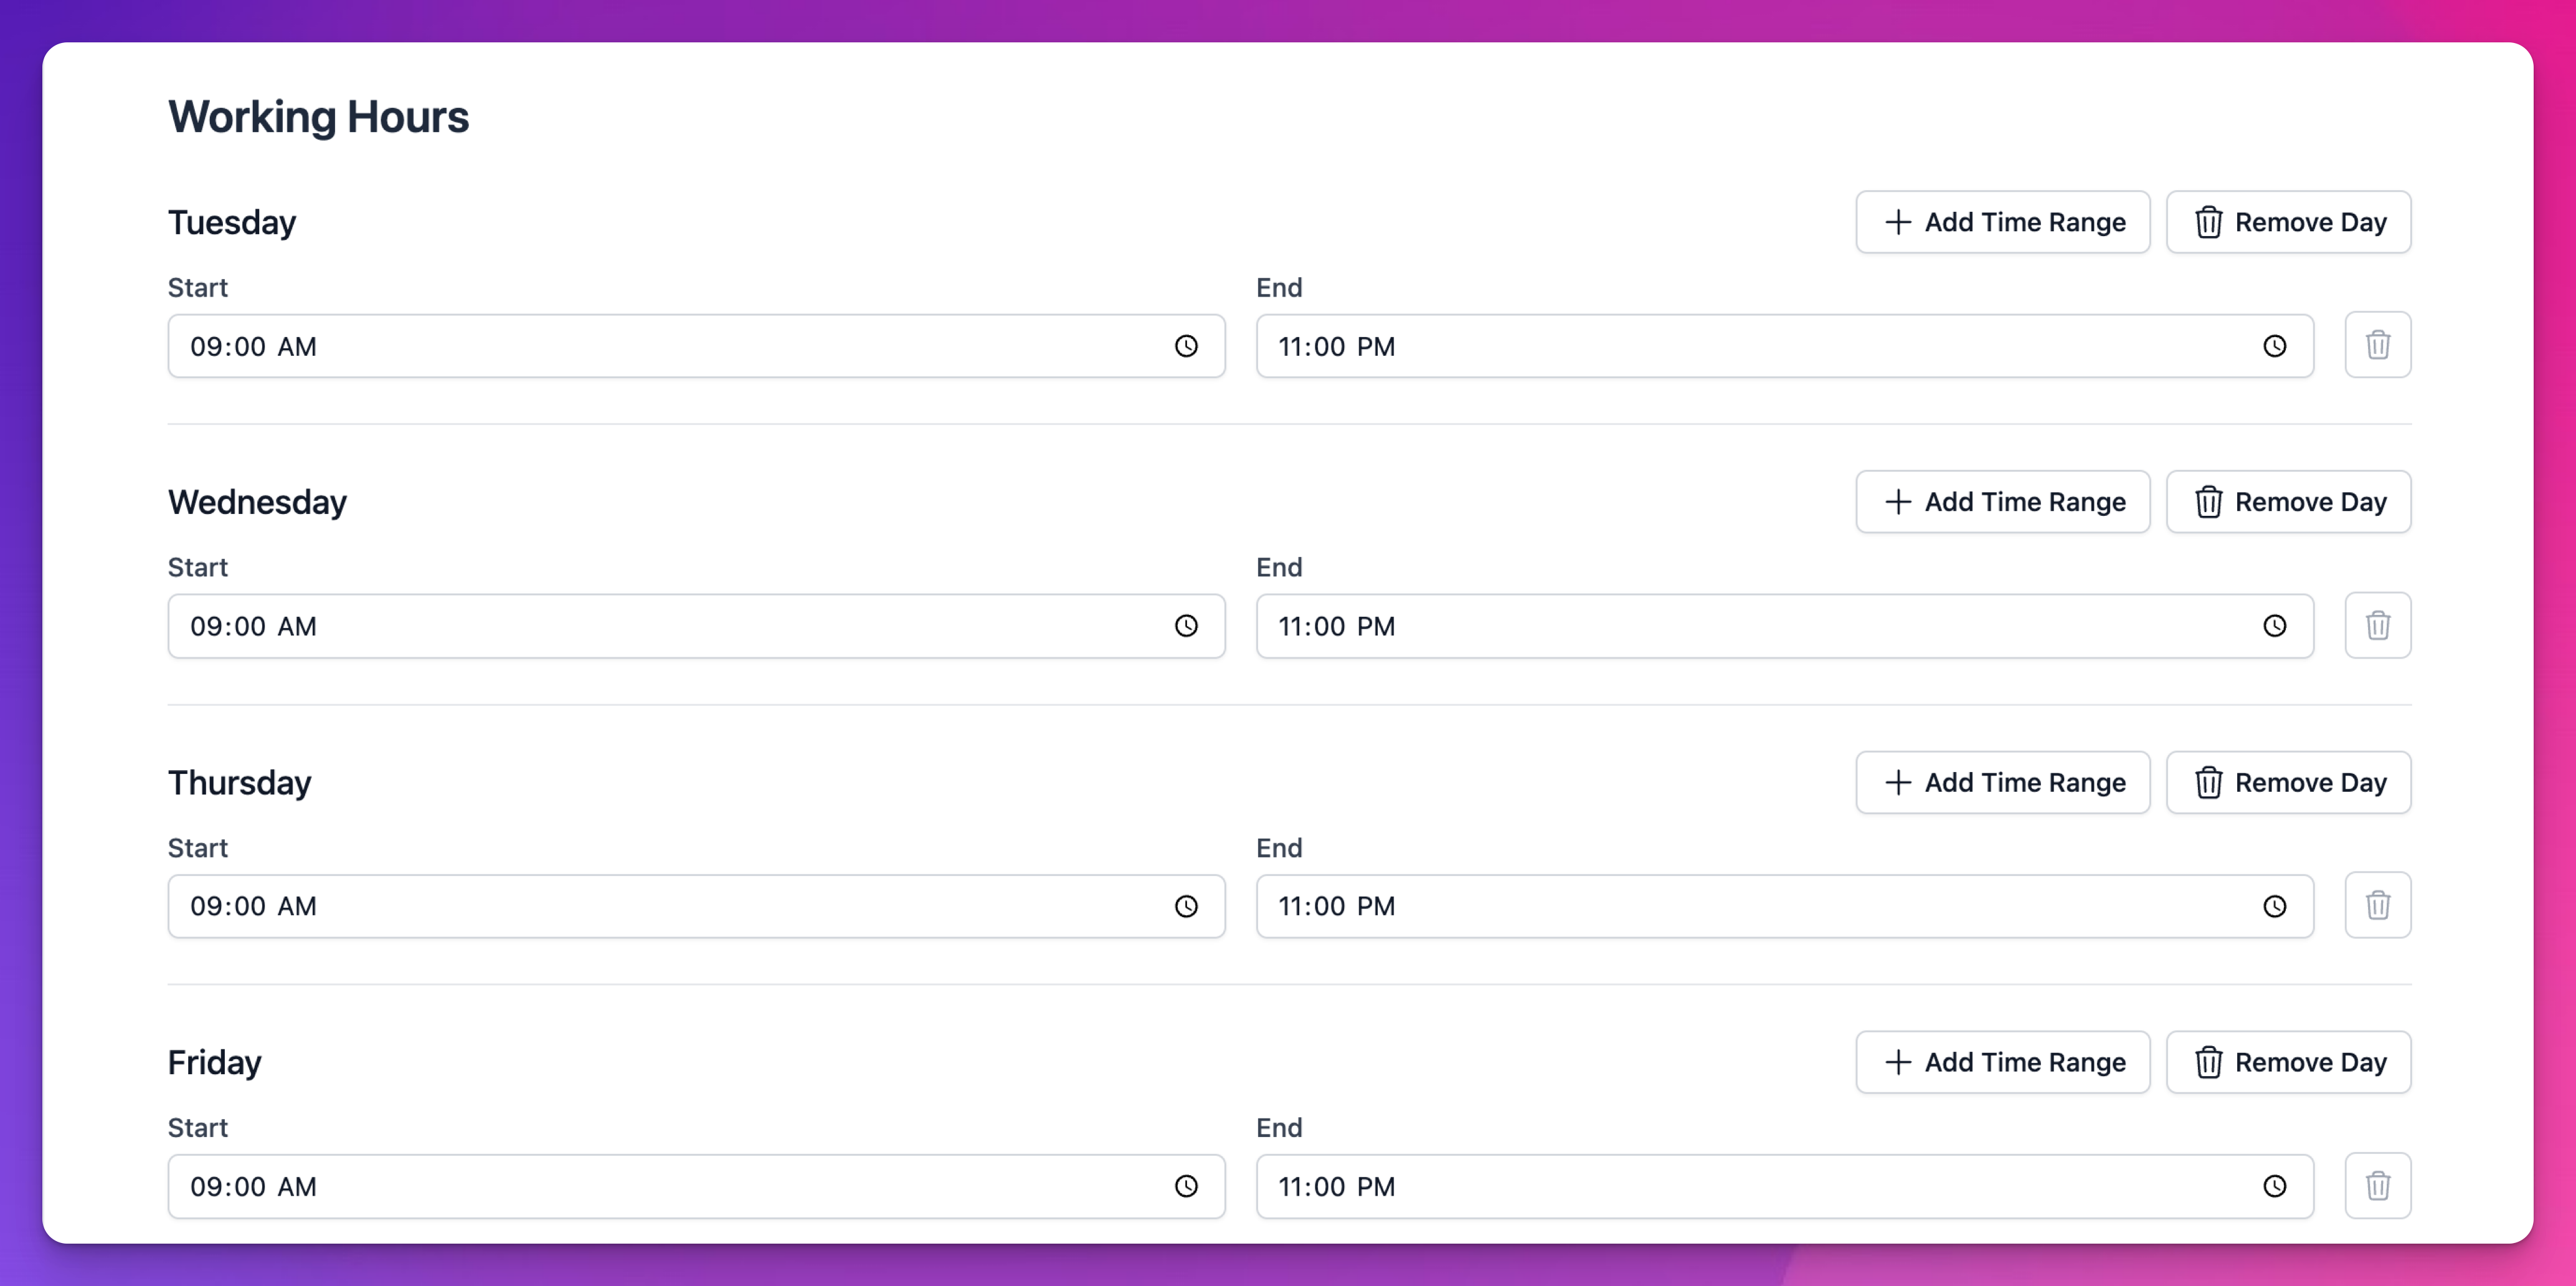
Task: Remove Thursday from working hours
Action: click(x=2288, y=782)
